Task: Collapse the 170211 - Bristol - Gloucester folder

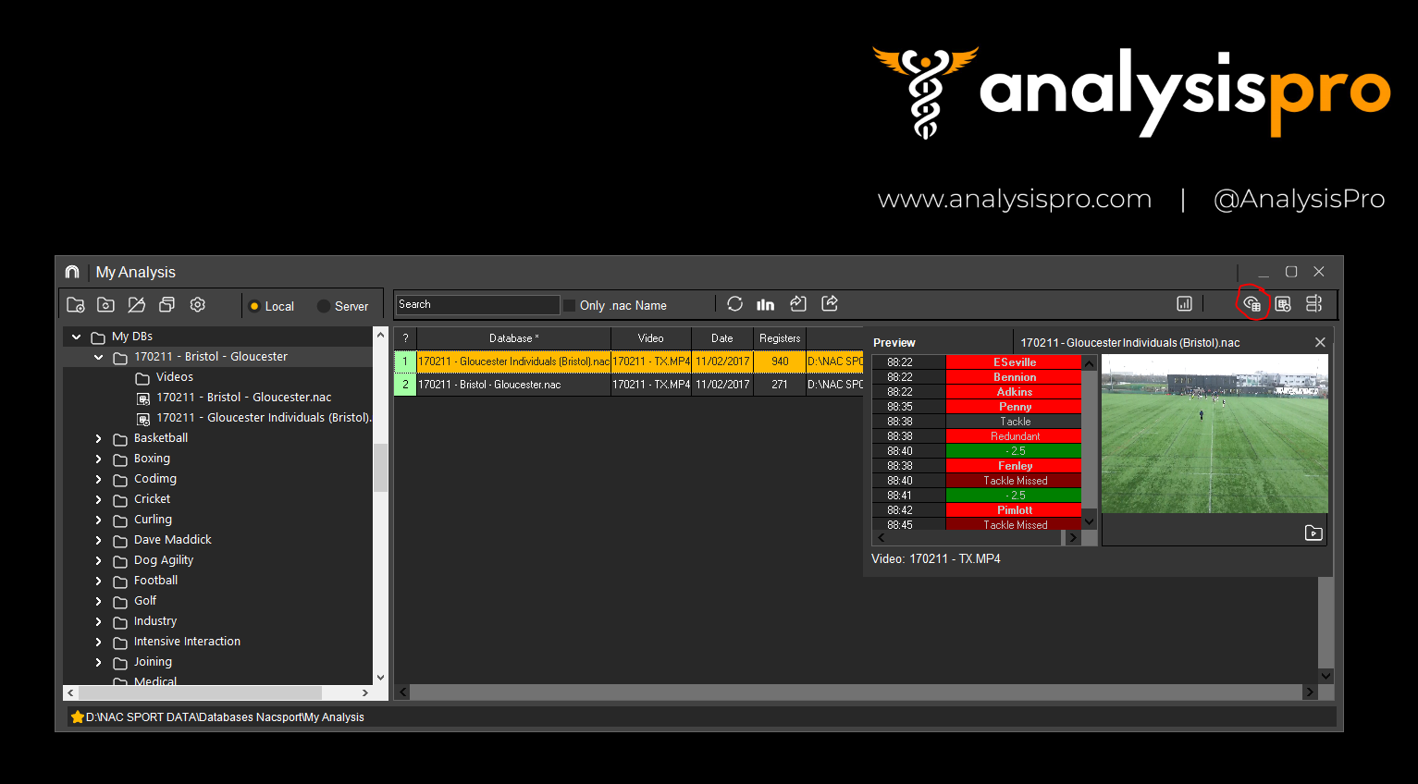Action: tap(99, 357)
